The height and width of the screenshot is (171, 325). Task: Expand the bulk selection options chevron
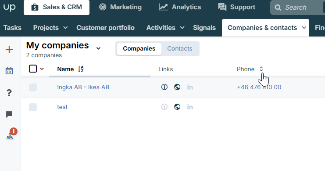tap(42, 69)
